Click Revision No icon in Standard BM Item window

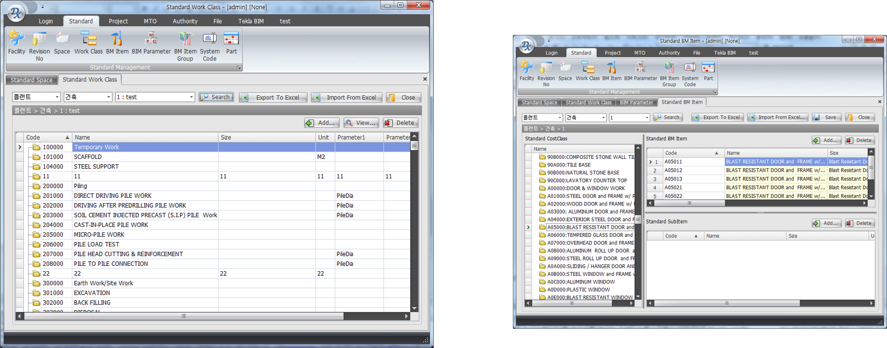pyautogui.click(x=546, y=72)
